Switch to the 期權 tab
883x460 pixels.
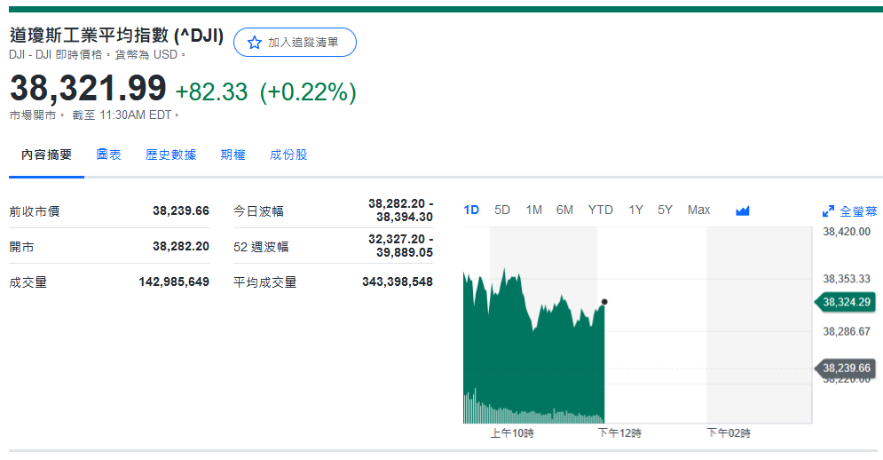[233, 155]
